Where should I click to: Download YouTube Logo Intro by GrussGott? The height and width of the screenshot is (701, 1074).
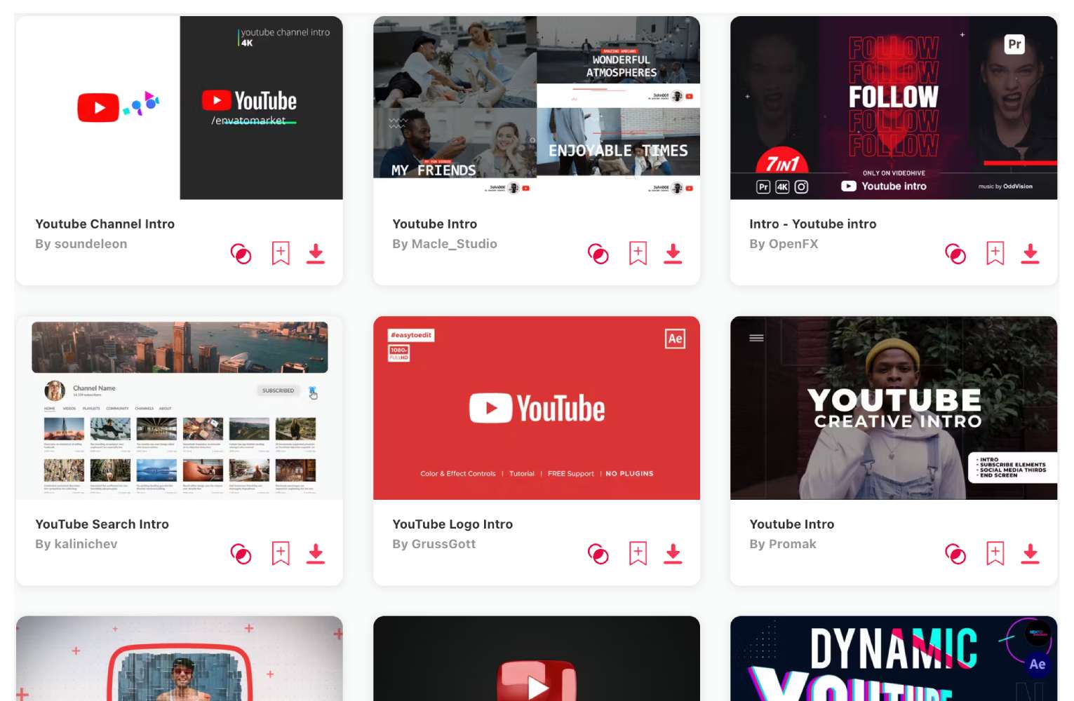coord(673,553)
